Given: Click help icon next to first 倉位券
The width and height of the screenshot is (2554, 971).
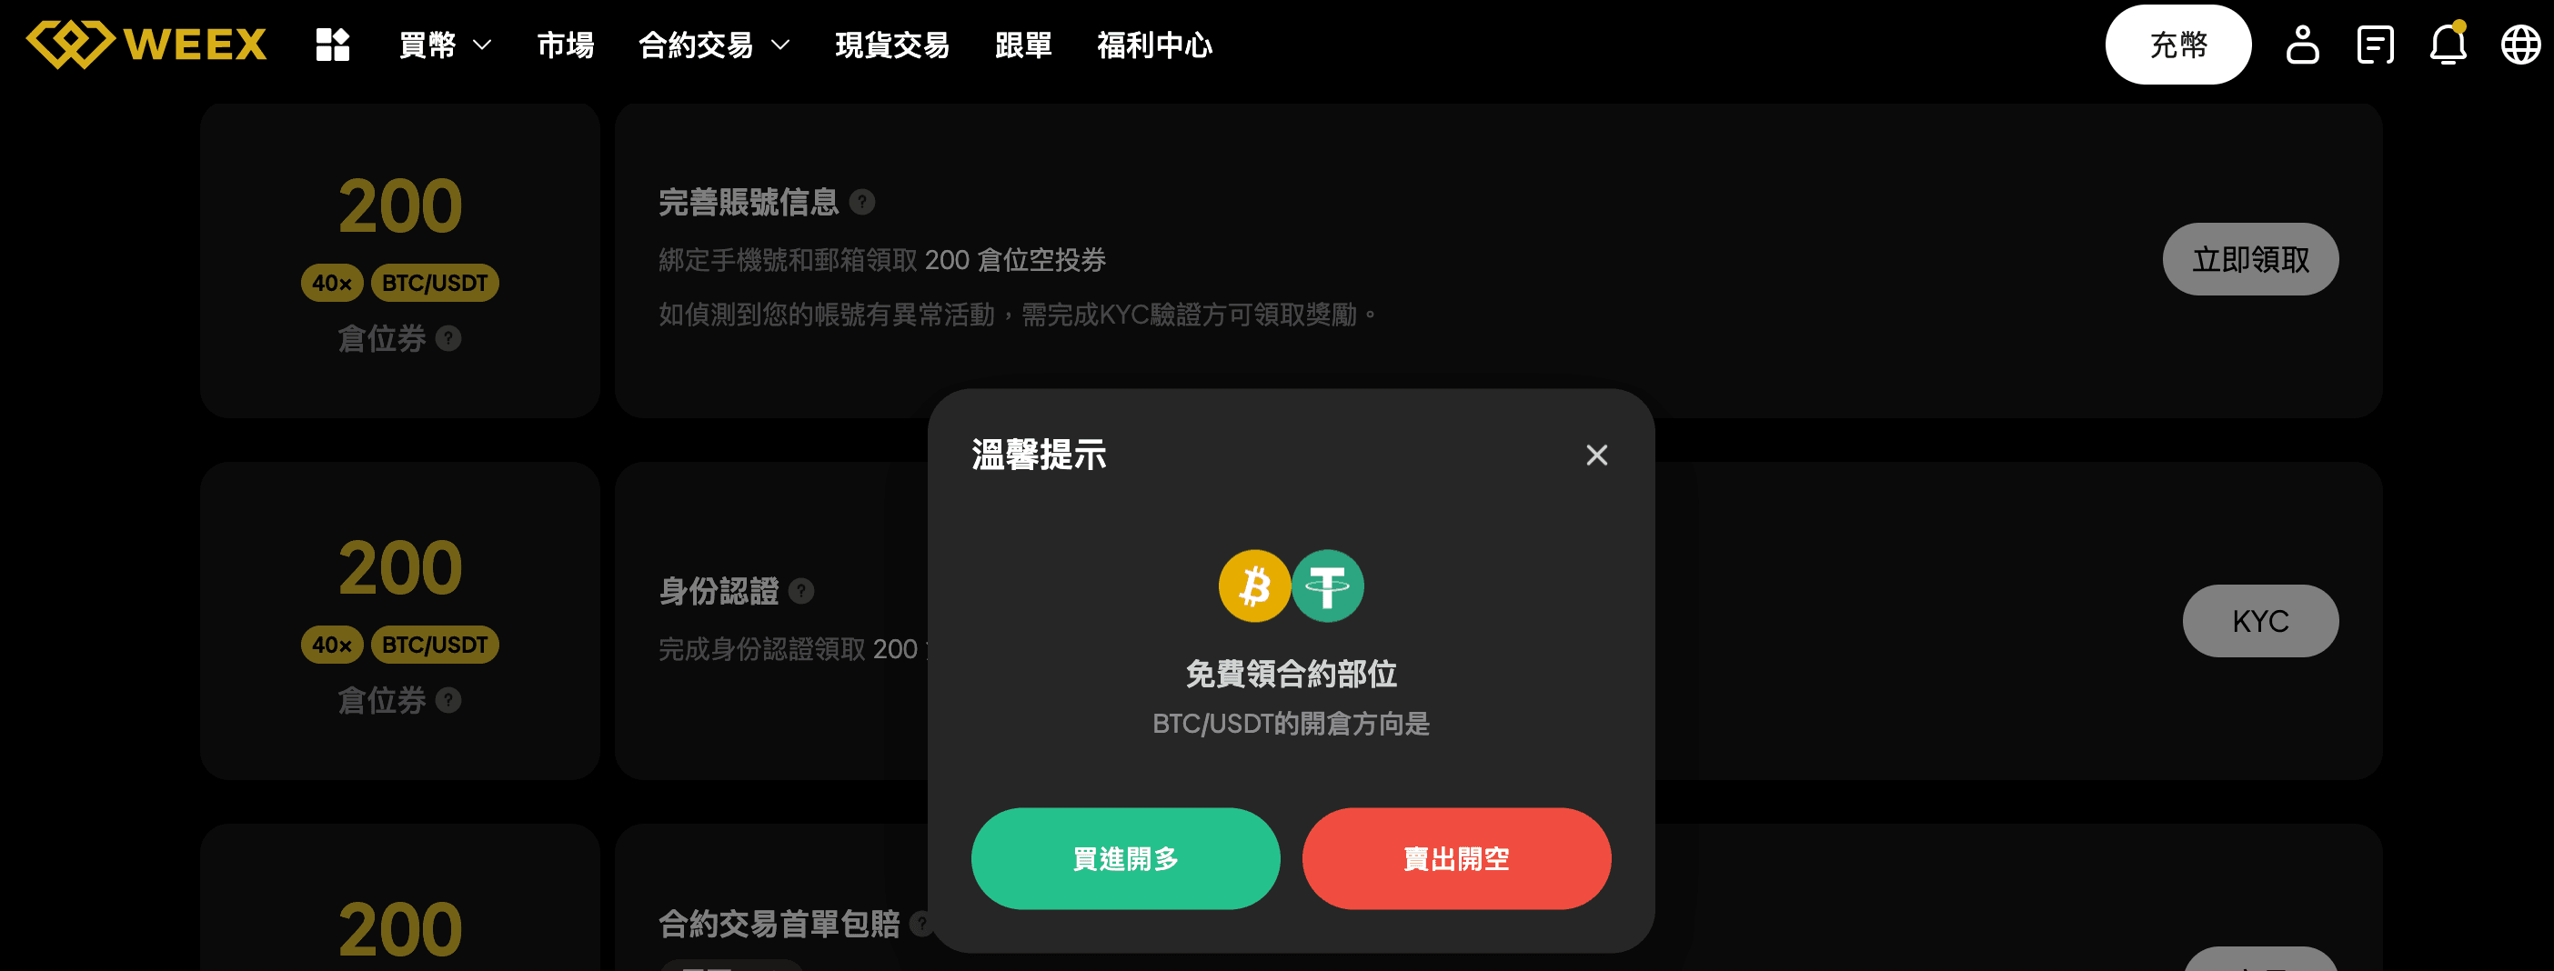Looking at the screenshot, I should click(448, 339).
